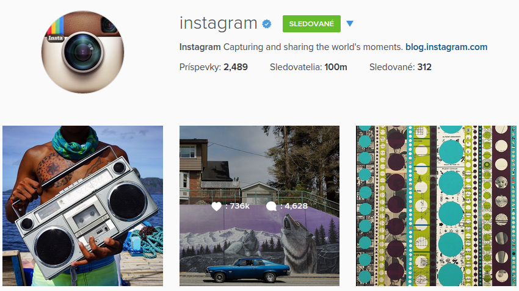Open the Sledovatelia 100m followers list

pos(308,67)
